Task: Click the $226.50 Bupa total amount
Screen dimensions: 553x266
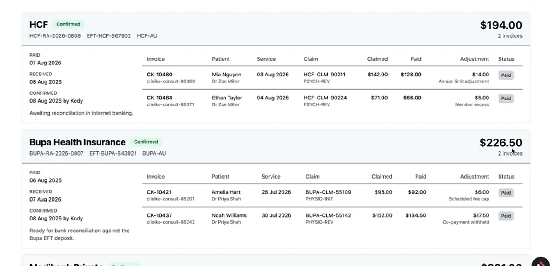Action: click(501, 143)
